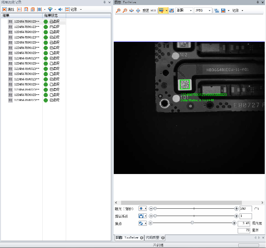Click the right arrow of horizontal scrollbar
Image resolution: width=266 pixels, height=248 pixels.
(x=262, y=203)
